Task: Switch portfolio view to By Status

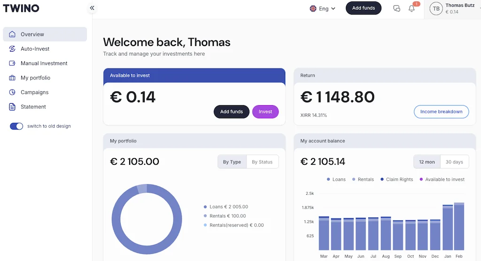Action: point(262,162)
